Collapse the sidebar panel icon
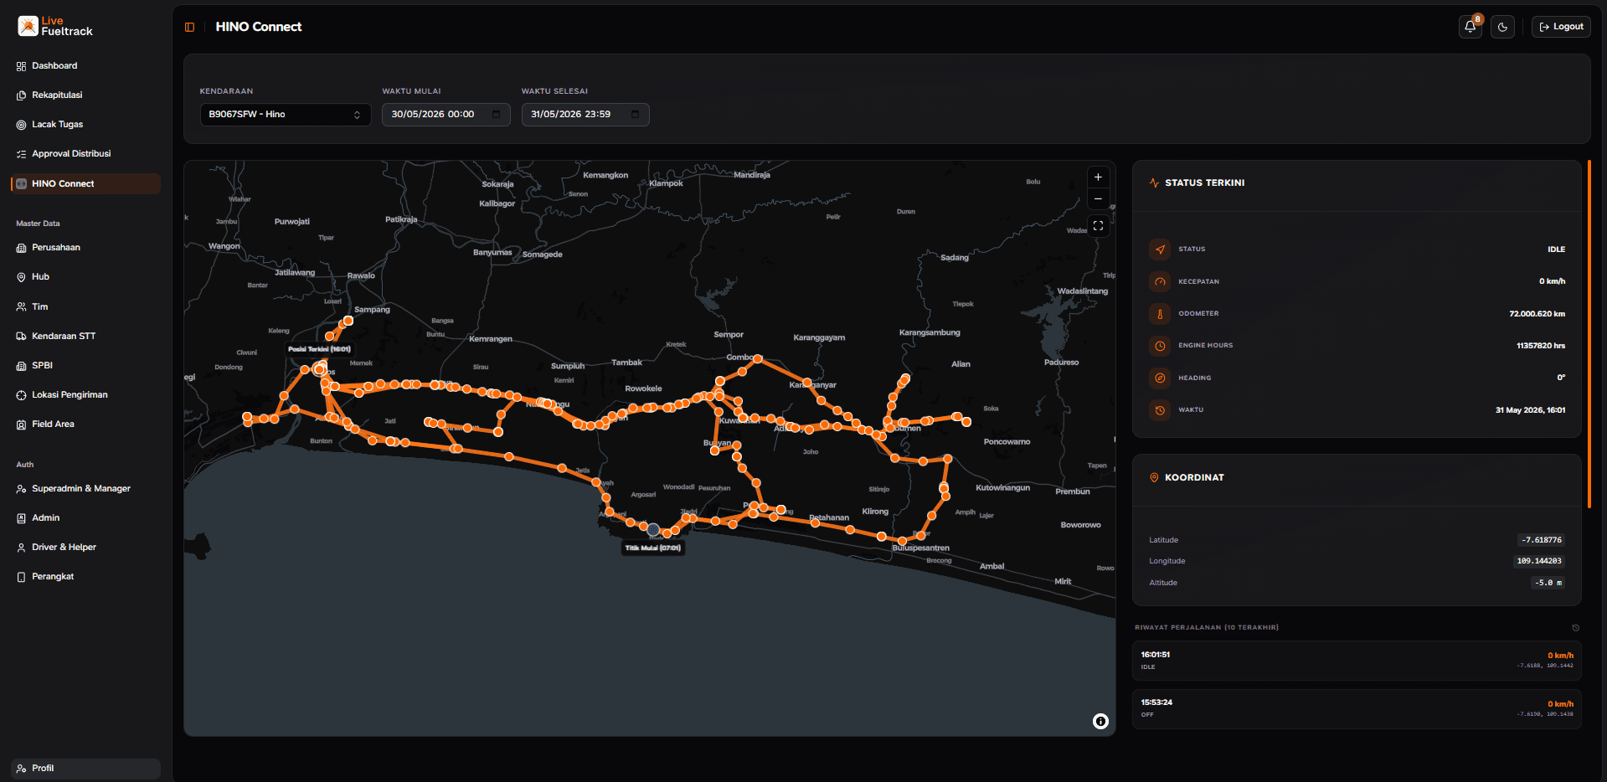 coord(190,27)
